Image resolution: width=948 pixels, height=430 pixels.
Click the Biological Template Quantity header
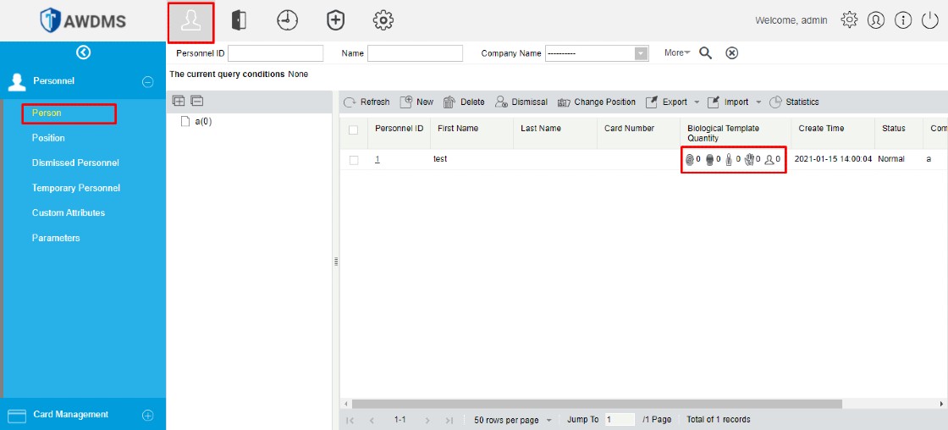pos(723,133)
